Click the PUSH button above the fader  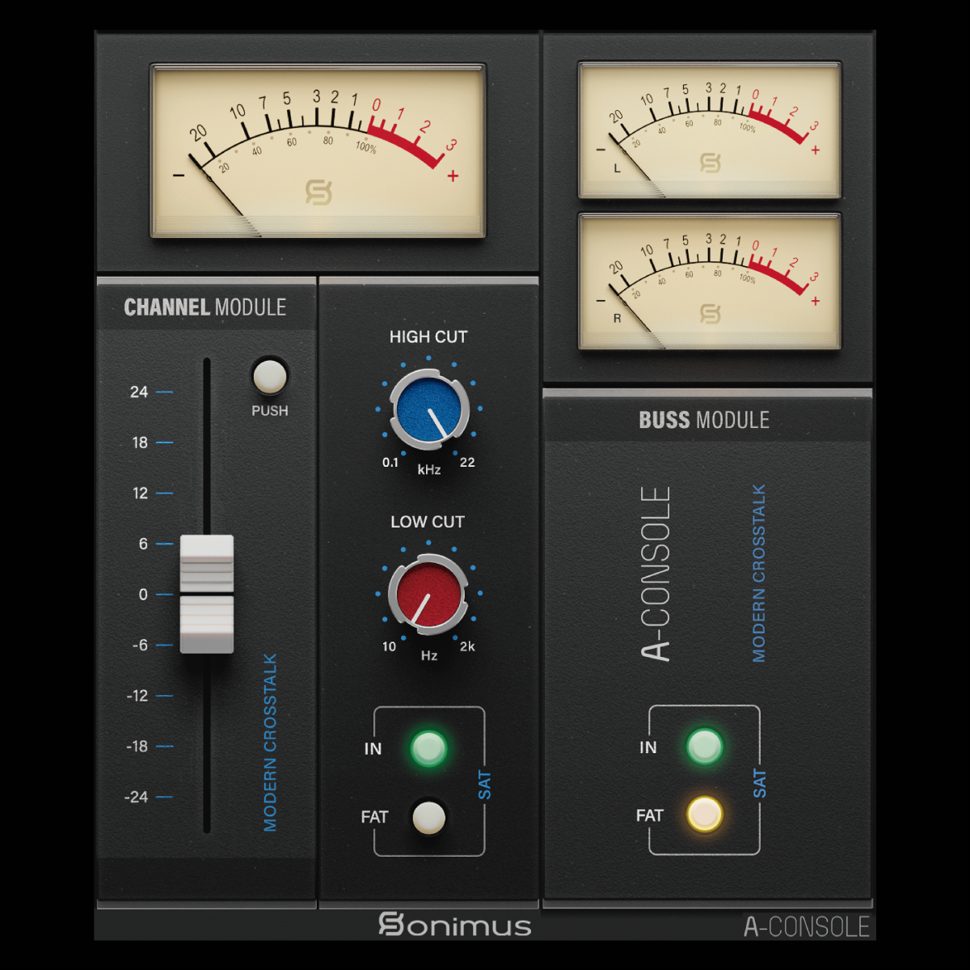pos(269,376)
